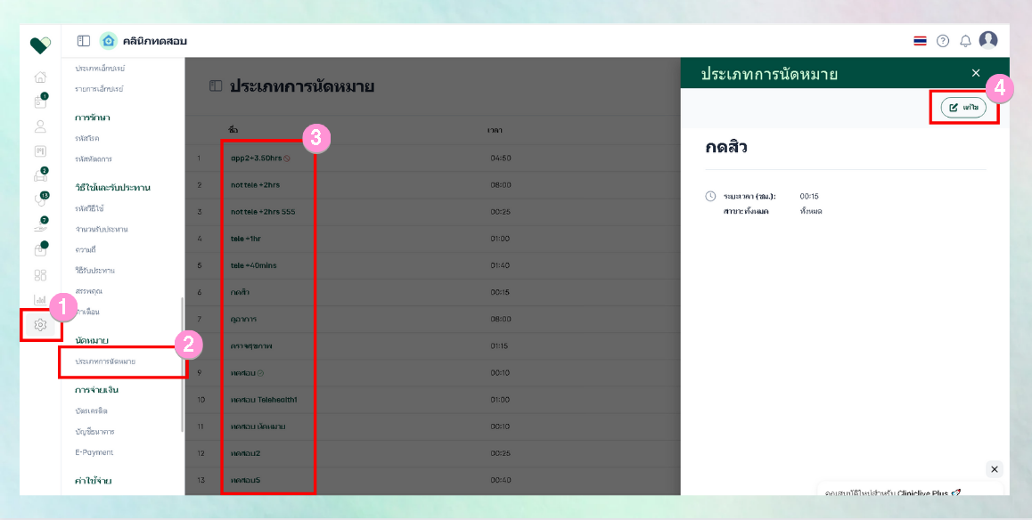Click the home icon in the left sidebar
Screen dimensions: 1032x520
click(x=40, y=77)
